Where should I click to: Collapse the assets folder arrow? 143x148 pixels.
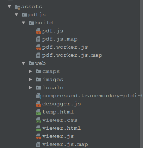point(10,7)
